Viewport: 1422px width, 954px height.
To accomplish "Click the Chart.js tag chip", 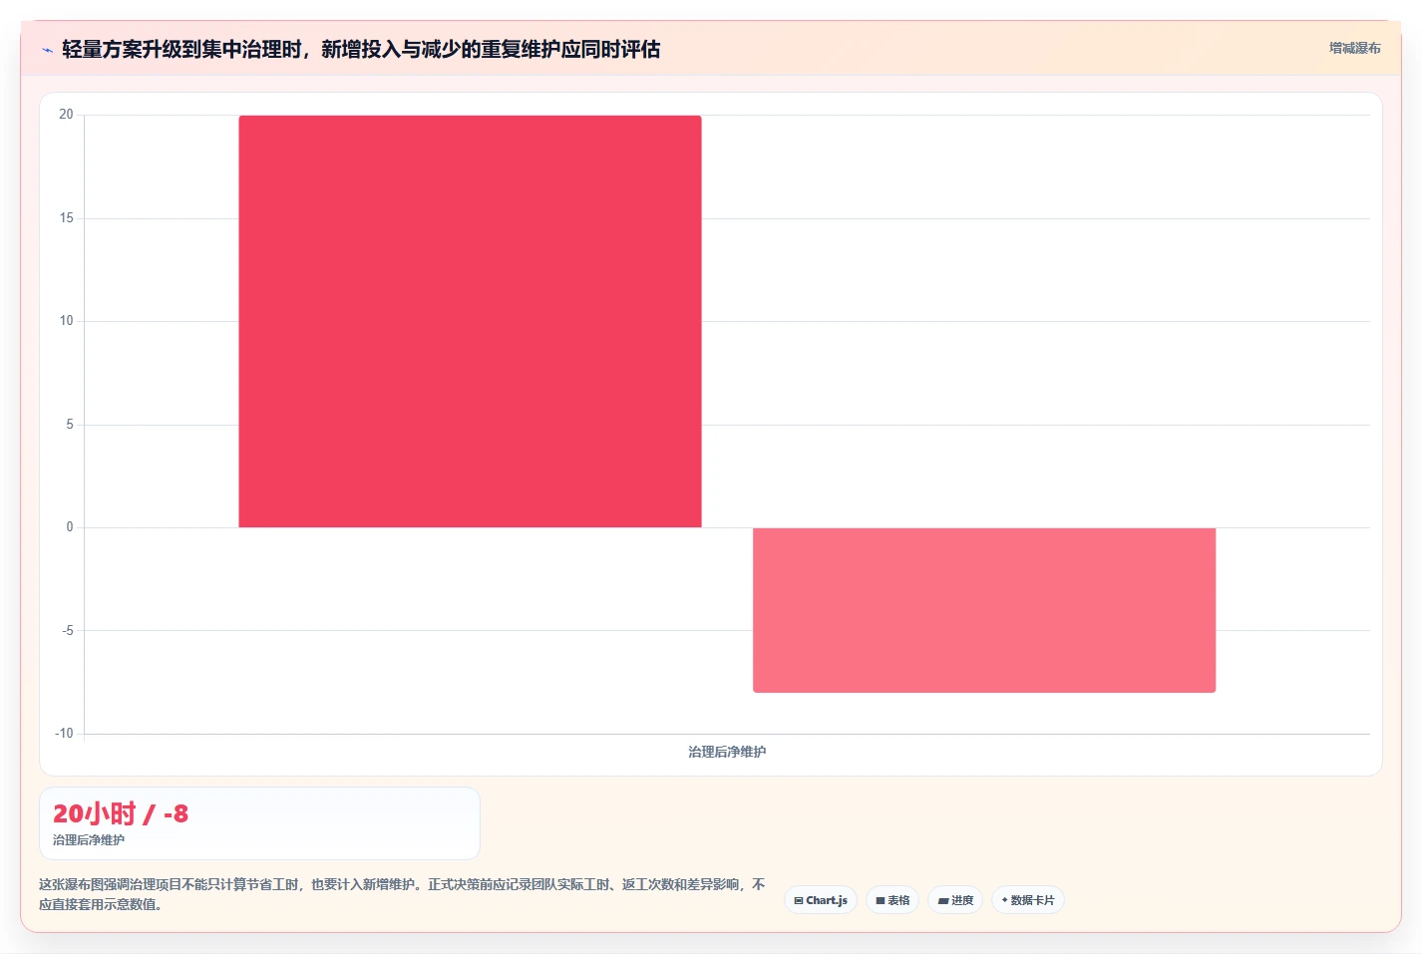I will click(x=821, y=900).
